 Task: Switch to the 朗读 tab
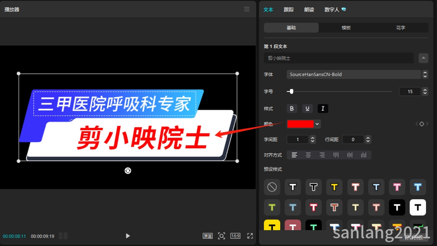click(x=309, y=9)
